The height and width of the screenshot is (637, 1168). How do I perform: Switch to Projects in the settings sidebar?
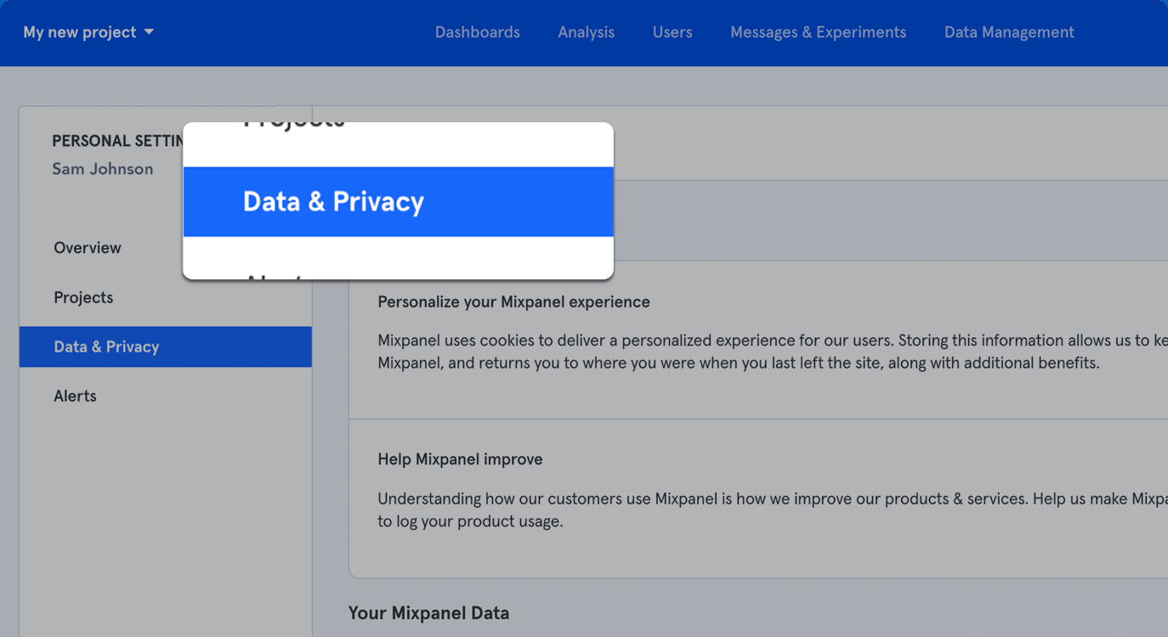(83, 297)
